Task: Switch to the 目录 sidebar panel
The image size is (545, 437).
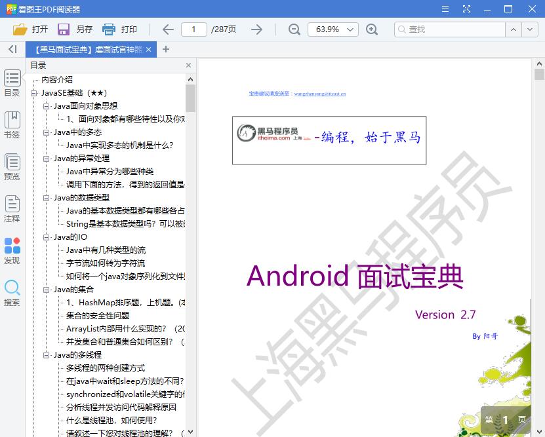Action: tap(12, 83)
